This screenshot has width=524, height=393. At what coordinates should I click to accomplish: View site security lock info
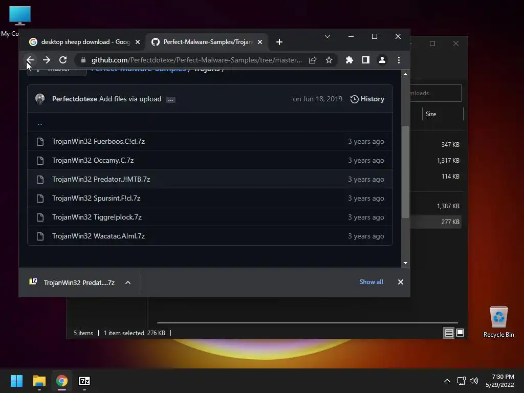(83, 60)
